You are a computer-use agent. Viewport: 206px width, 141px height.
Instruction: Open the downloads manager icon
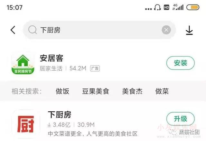tap(189, 30)
